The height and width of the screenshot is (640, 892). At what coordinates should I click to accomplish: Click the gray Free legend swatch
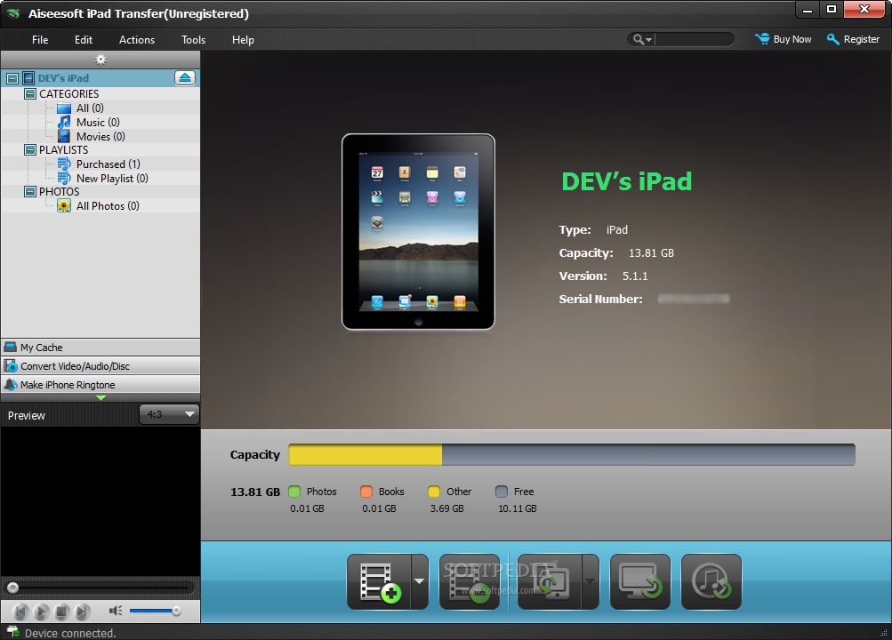pos(502,491)
